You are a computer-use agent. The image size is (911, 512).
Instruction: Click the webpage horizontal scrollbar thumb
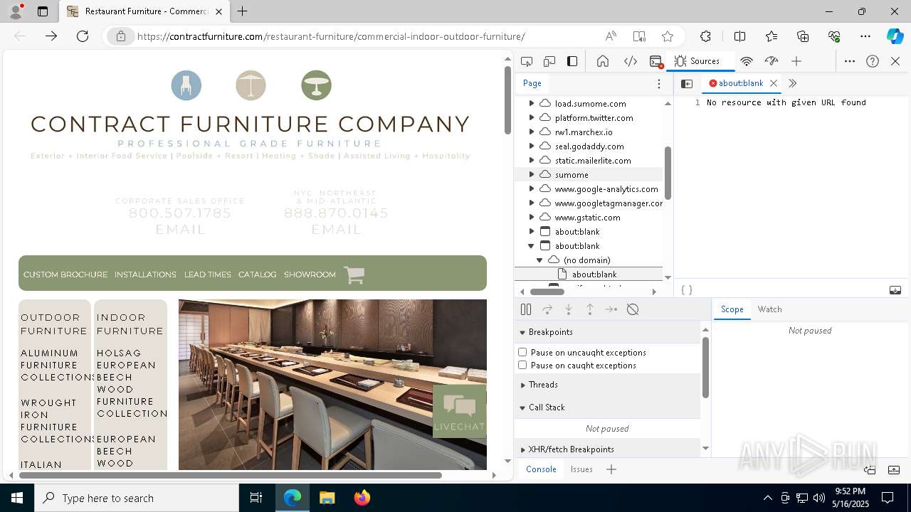point(231,475)
